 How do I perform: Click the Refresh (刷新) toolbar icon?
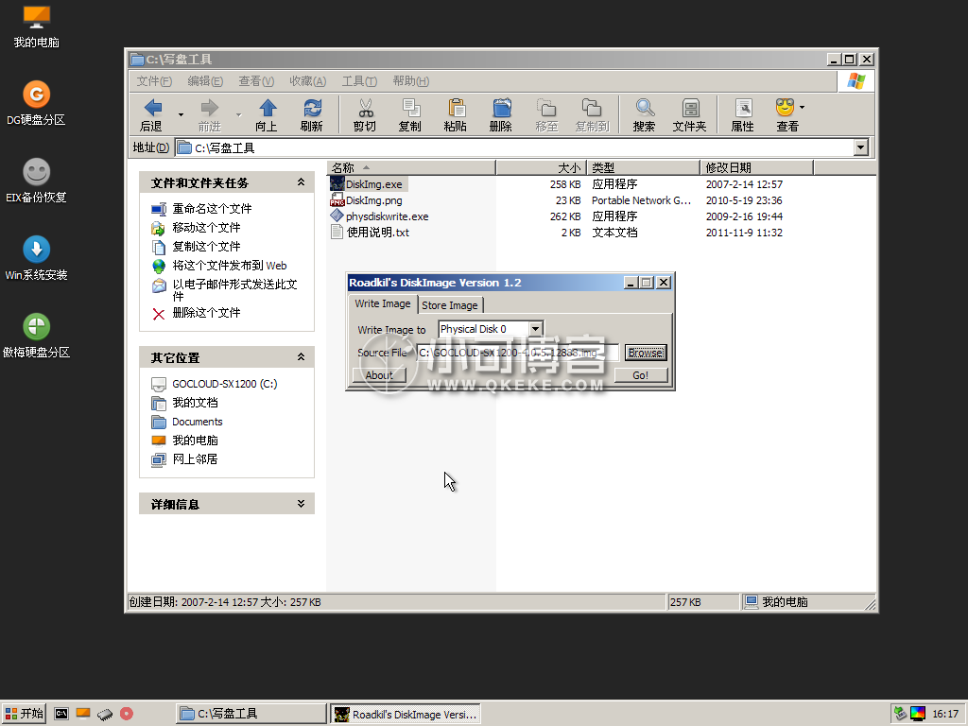coord(312,114)
